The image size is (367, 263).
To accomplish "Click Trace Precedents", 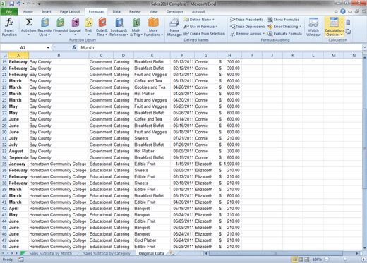I will [246, 20].
